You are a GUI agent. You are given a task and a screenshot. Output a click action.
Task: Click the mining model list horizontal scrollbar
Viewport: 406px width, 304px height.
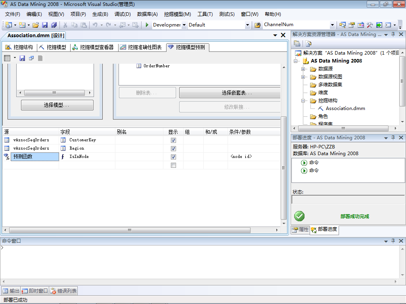[x=54, y=93]
